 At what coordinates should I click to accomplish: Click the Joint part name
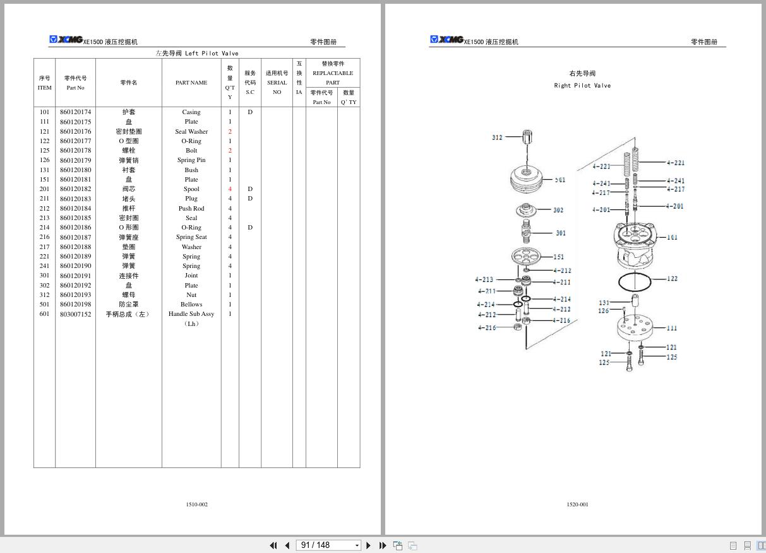(x=191, y=276)
